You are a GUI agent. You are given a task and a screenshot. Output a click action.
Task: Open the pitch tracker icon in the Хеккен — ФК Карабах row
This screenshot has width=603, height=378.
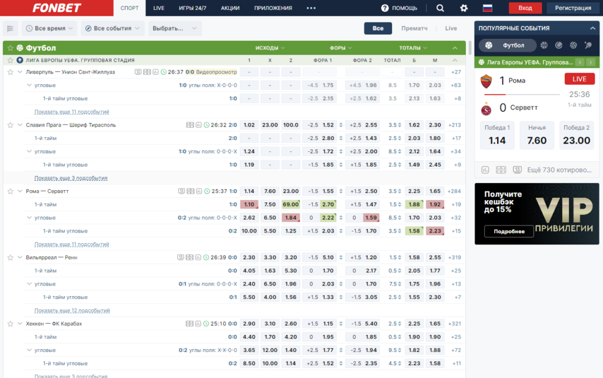(190, 323)
